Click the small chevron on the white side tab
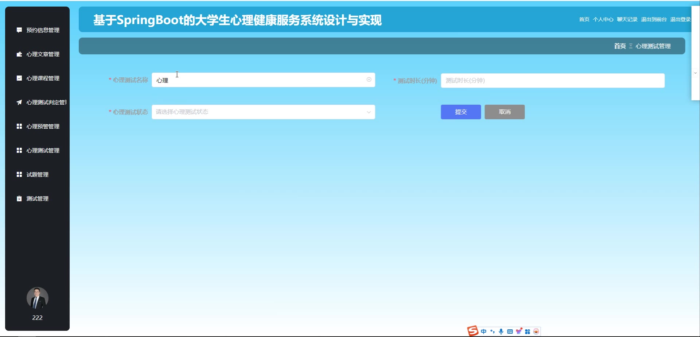The image size is (700, 337). (695, 73)
